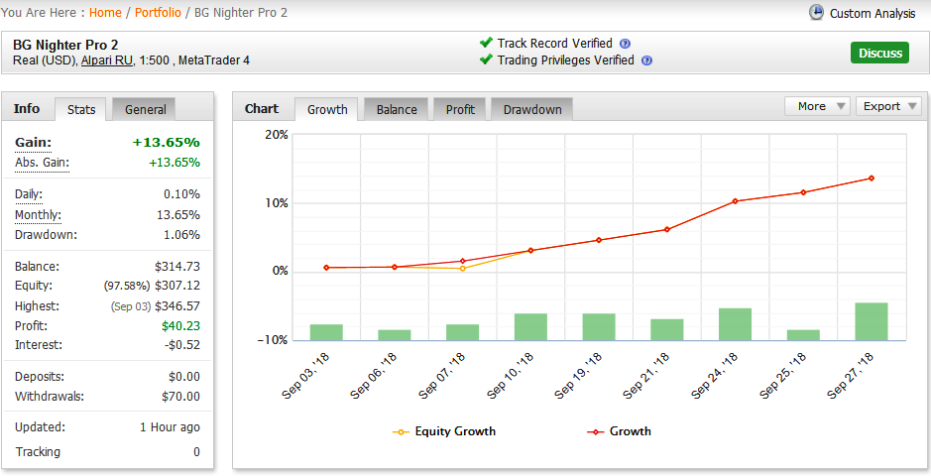Image resolution: width=931 pixels, height=476 pixels.
Task: Select the Growth chart tab
Action: tap(327, 110)
